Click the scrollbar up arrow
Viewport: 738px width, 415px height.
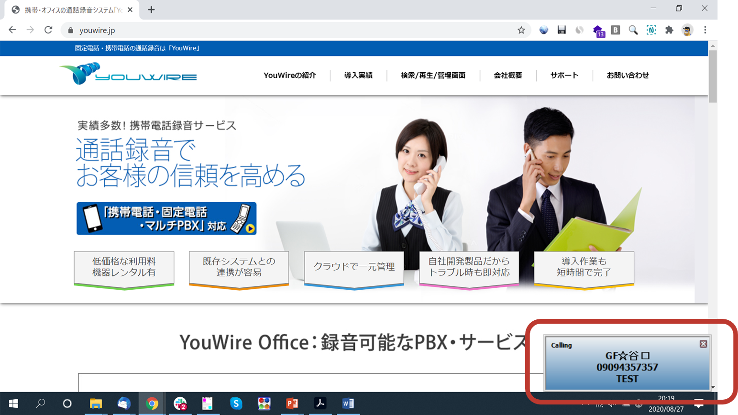click(x=713, y=46)
